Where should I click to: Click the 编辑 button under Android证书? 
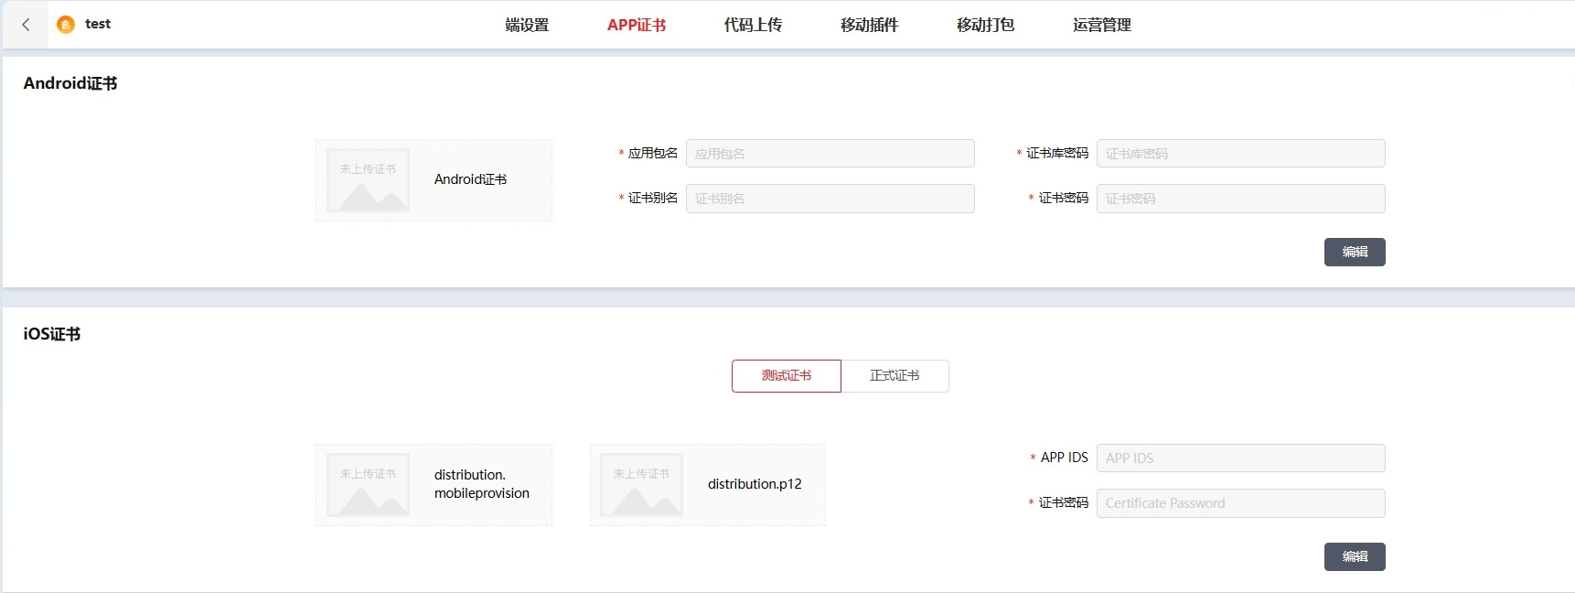(x=1355, y=253)
